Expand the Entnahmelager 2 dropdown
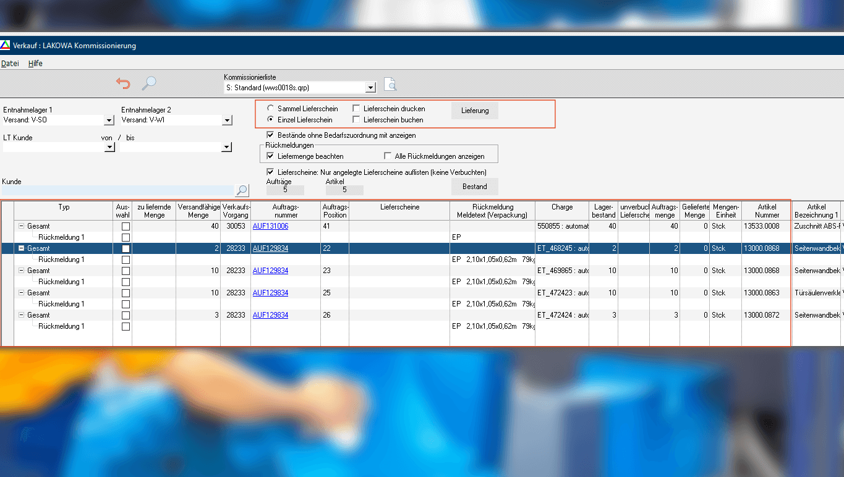 click(x=227, y=120)
